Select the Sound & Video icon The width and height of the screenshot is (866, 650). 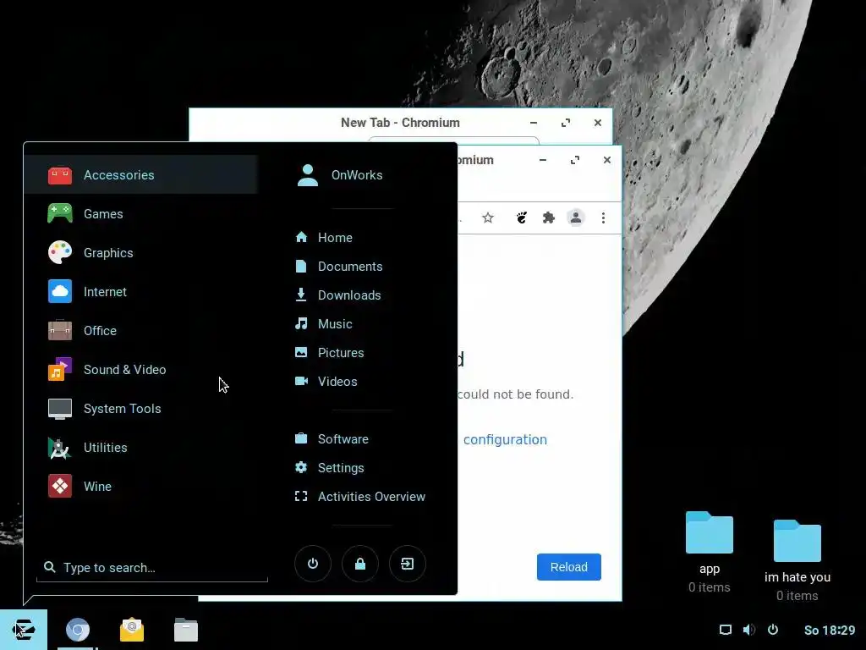[x=60, y=370]
